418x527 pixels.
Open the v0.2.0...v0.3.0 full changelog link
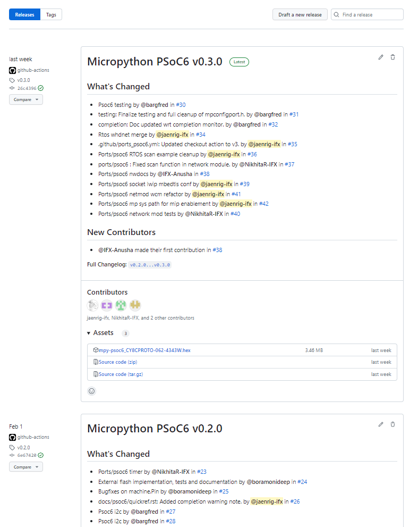(150, 265)
